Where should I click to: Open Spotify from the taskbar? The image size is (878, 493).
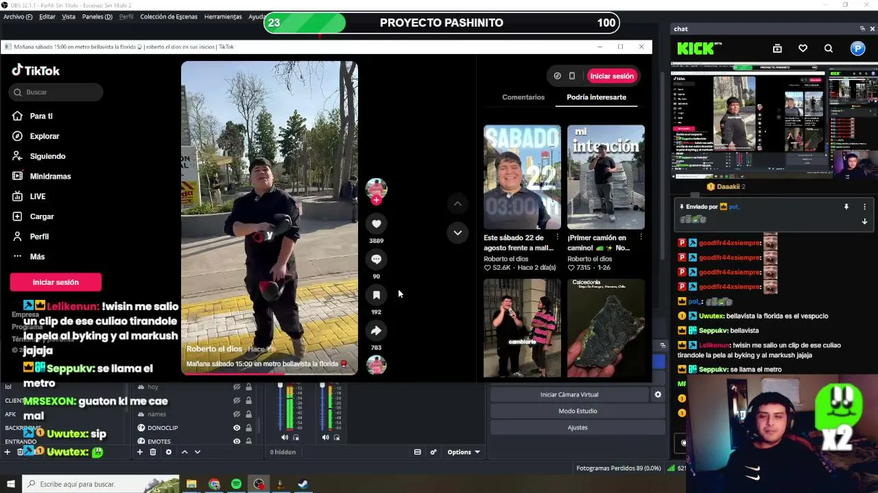click(236, 484)
